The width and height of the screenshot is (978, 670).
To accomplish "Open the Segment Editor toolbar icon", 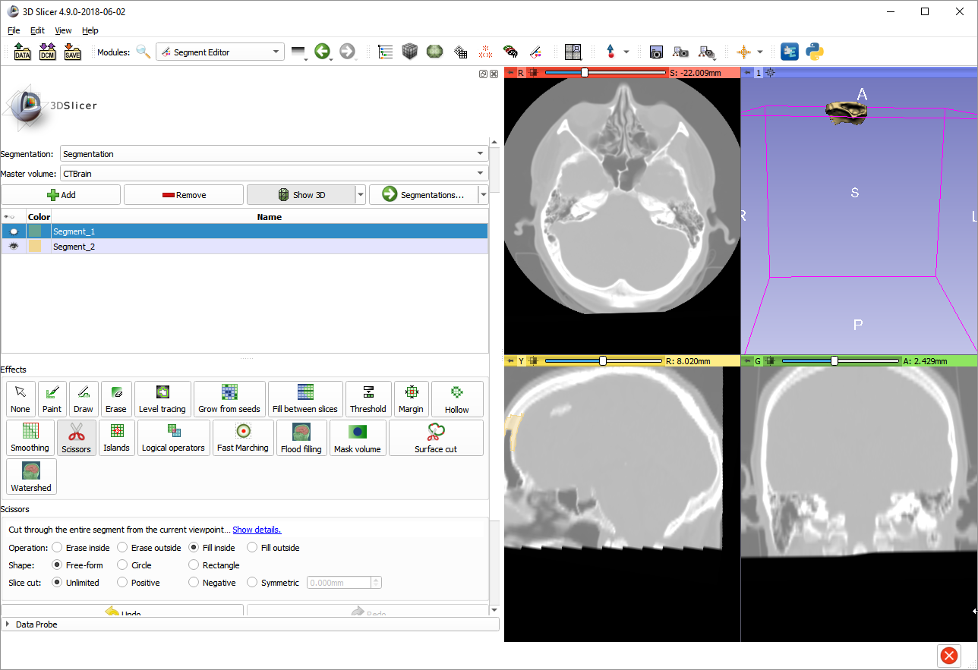I will [x=535, y=52].
